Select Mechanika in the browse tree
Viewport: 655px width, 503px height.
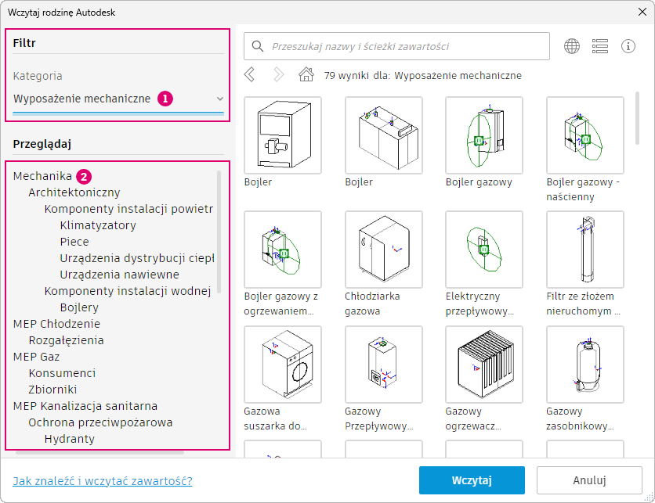[42, 176]
